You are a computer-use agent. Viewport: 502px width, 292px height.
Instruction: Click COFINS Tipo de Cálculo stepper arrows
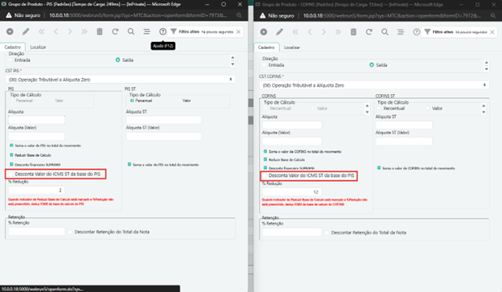(x=367, y=109)
